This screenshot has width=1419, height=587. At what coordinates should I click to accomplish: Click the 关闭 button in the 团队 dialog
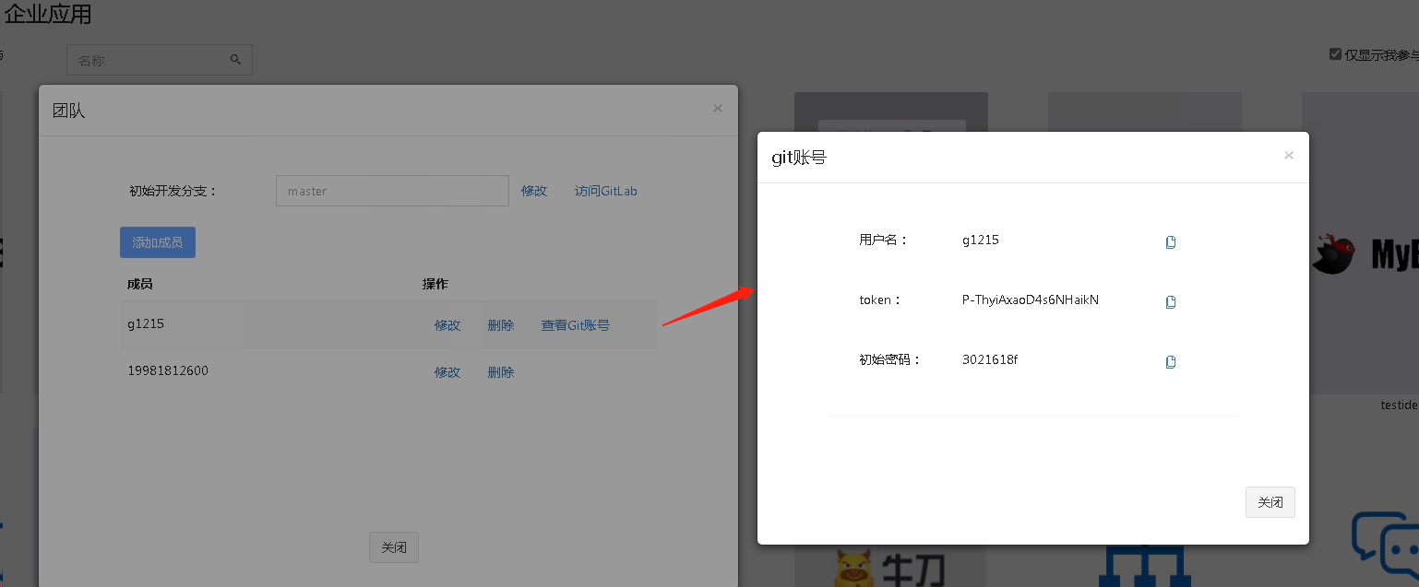pyautogui.click(x=394, y=547)
